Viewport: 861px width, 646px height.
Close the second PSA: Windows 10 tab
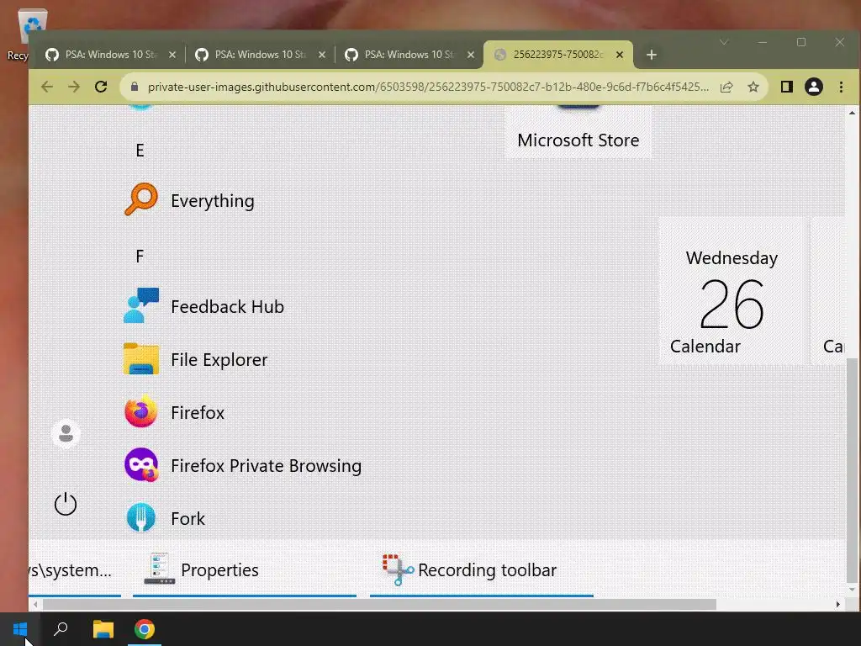(x=322, y=55)
